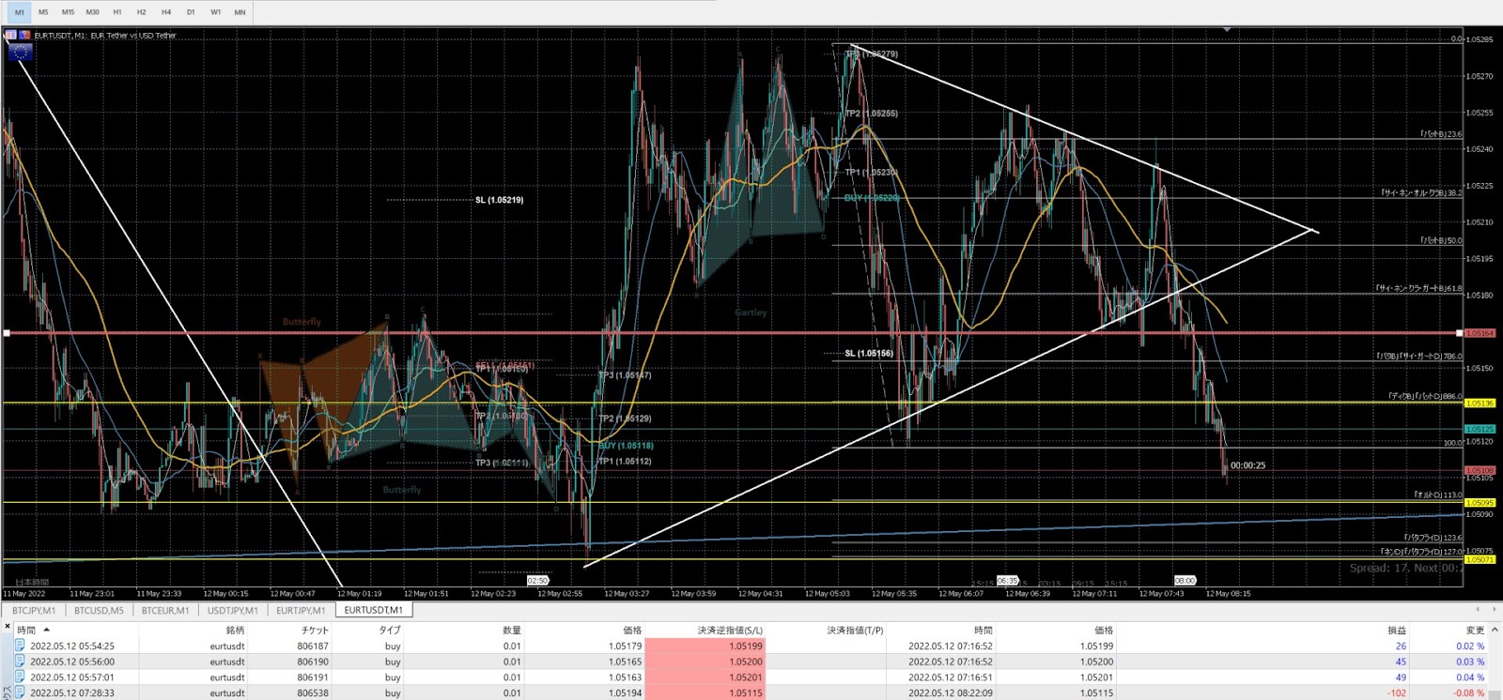Screen dimensions: 1503x700
Task: Open the trade record icon for ticket 806190
Action: click(x=20, y=662)
